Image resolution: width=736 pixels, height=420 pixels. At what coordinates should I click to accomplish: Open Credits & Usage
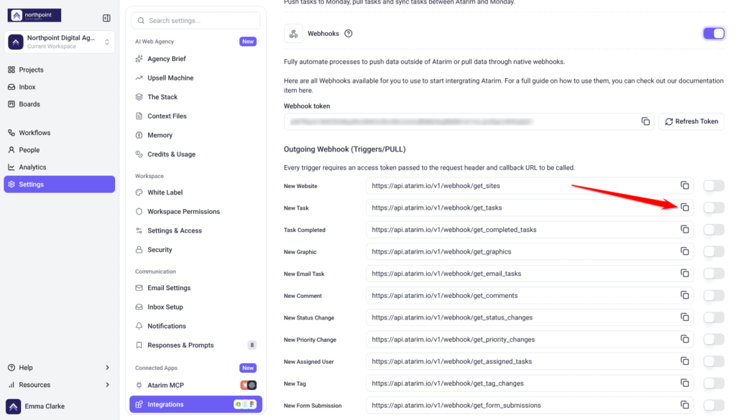click(171, 154)
